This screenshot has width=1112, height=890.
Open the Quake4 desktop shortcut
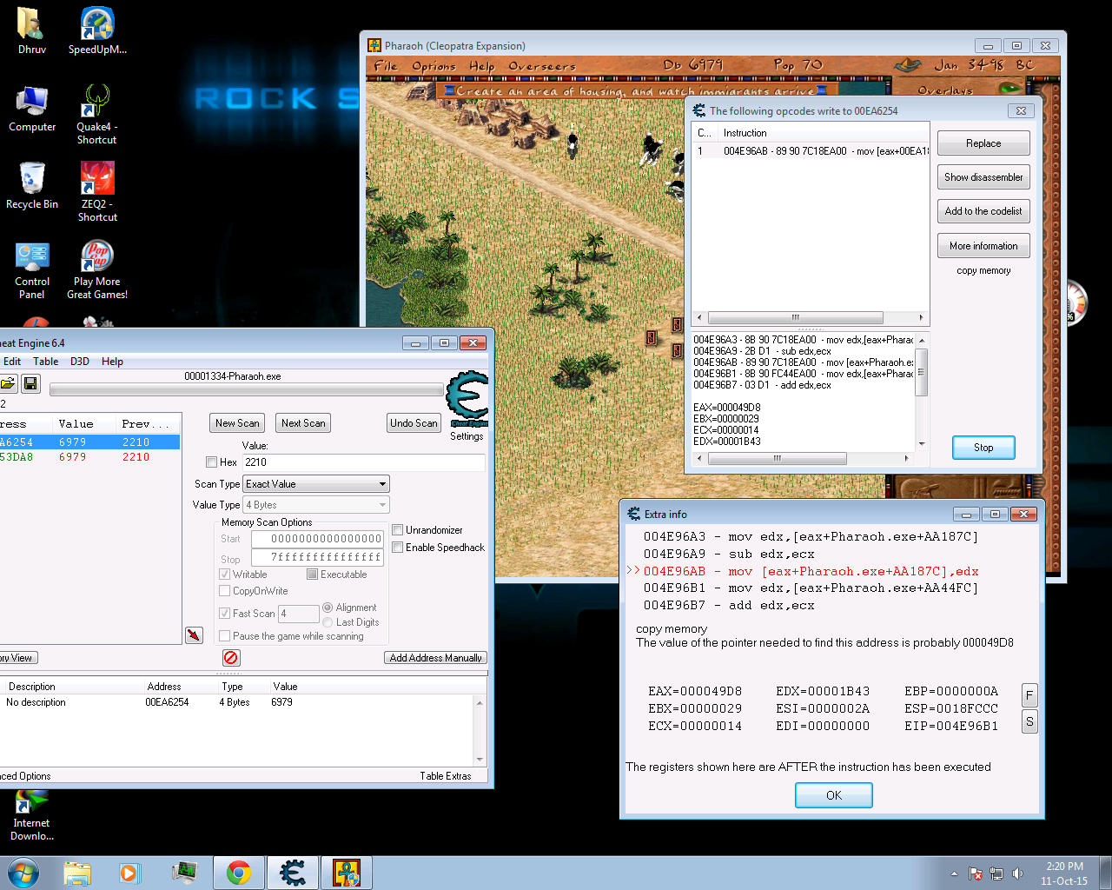click(x=97, y=103)
